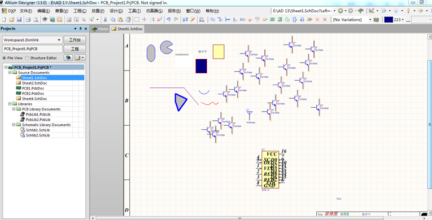Click the 工程 button

pos(75,49)
